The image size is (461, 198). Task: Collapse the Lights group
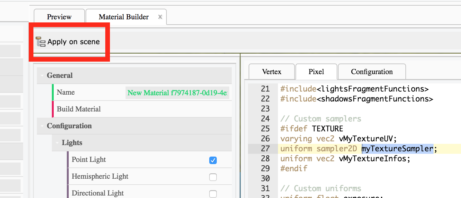(x=57, y=143)
